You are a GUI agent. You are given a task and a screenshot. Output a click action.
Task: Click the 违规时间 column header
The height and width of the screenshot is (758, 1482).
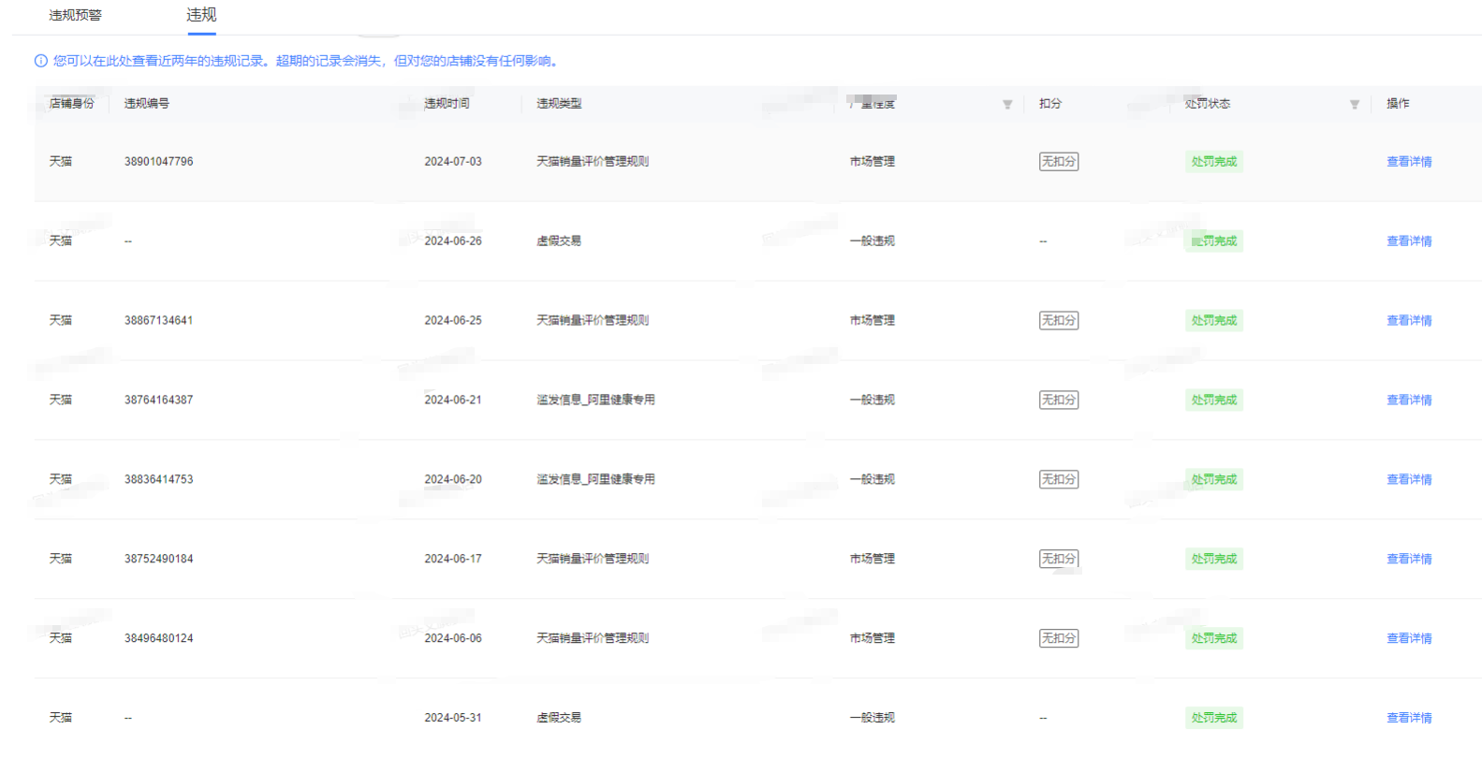[x=447, y=104]
